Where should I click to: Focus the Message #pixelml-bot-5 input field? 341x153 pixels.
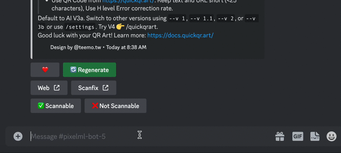tap(142, 136)
